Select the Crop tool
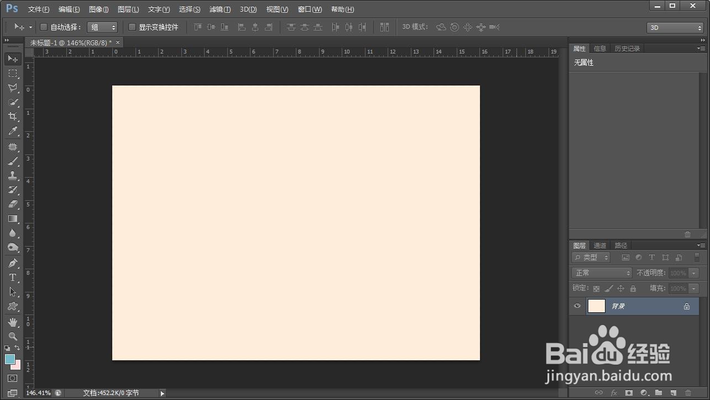 coord(13,116)
